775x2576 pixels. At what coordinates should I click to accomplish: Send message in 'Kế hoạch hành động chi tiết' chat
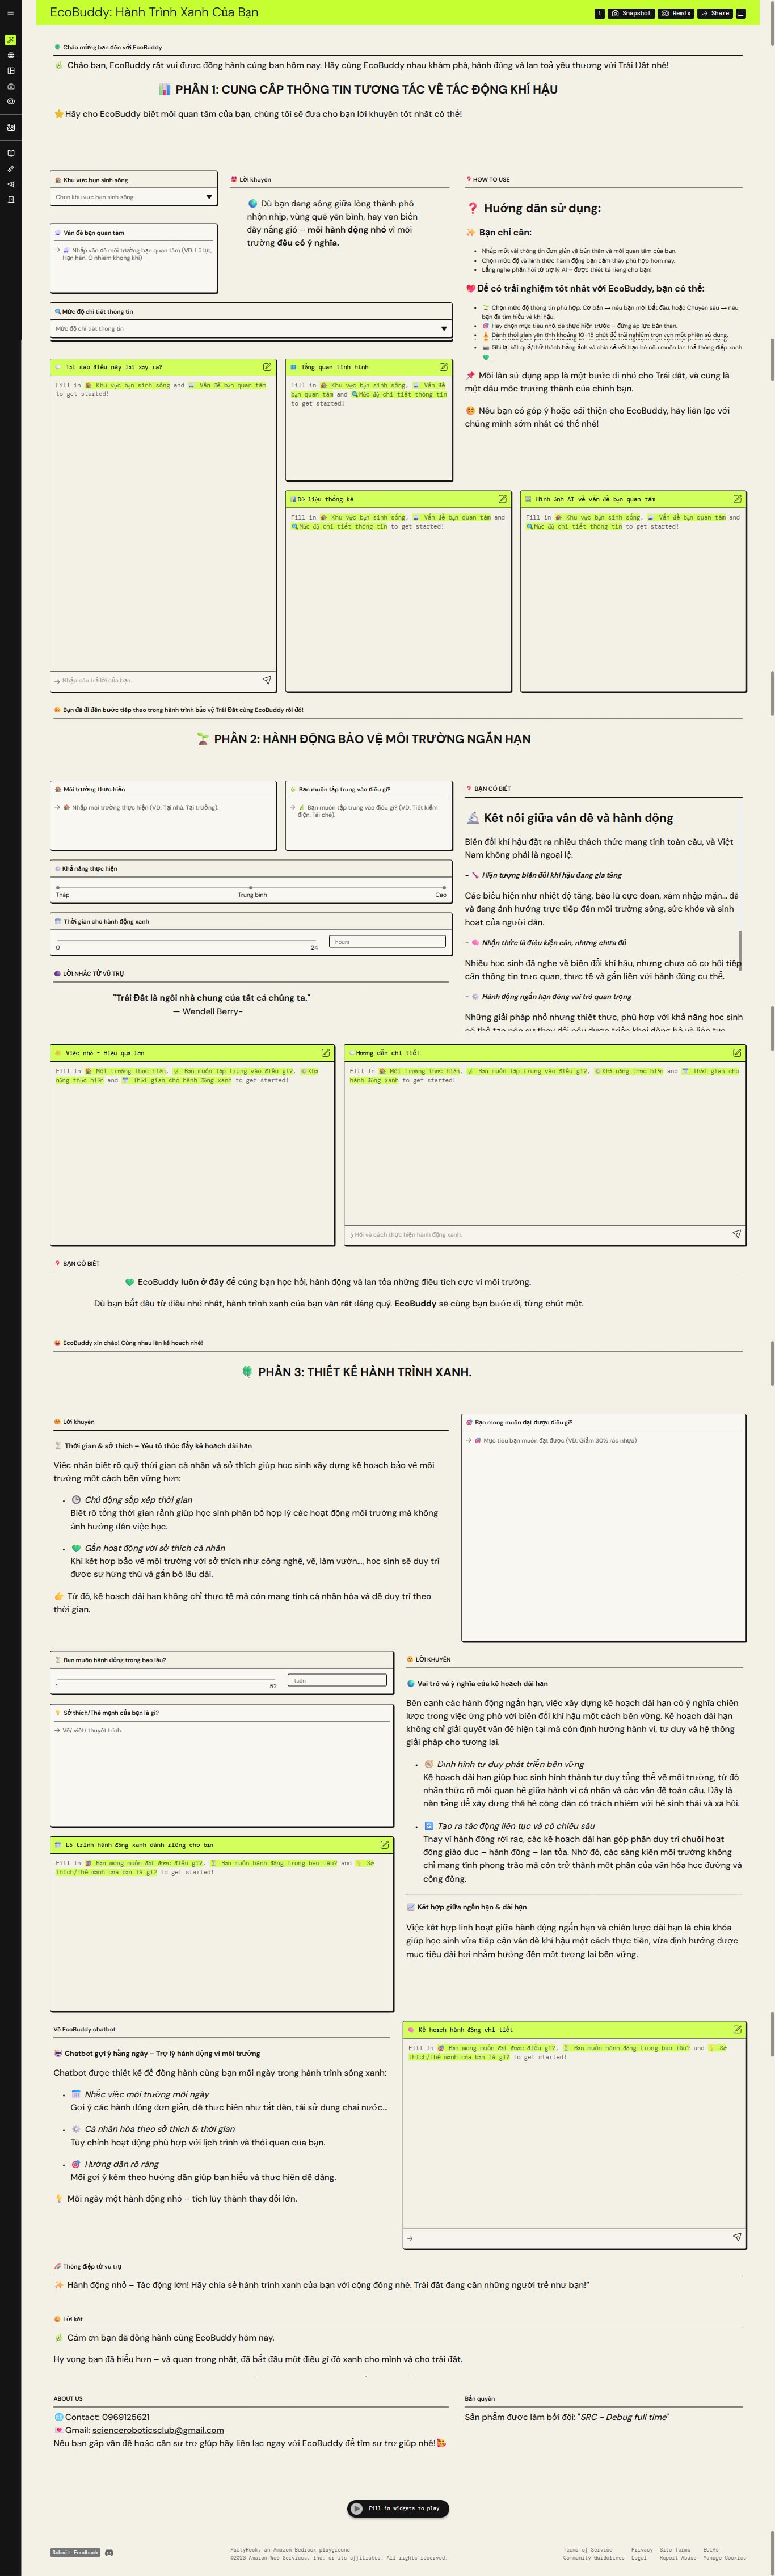click(x=737, y=2237)
